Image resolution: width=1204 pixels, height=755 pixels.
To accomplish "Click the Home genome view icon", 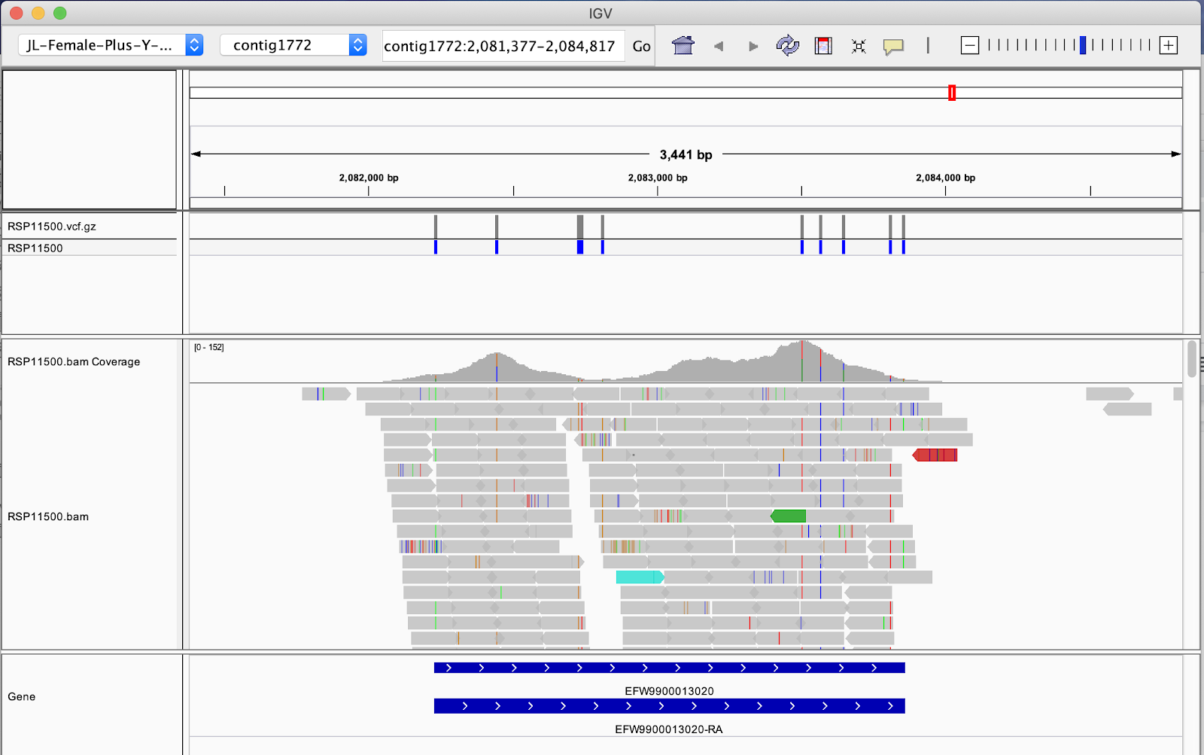I will pyautogui.click(x=683, y=46).
